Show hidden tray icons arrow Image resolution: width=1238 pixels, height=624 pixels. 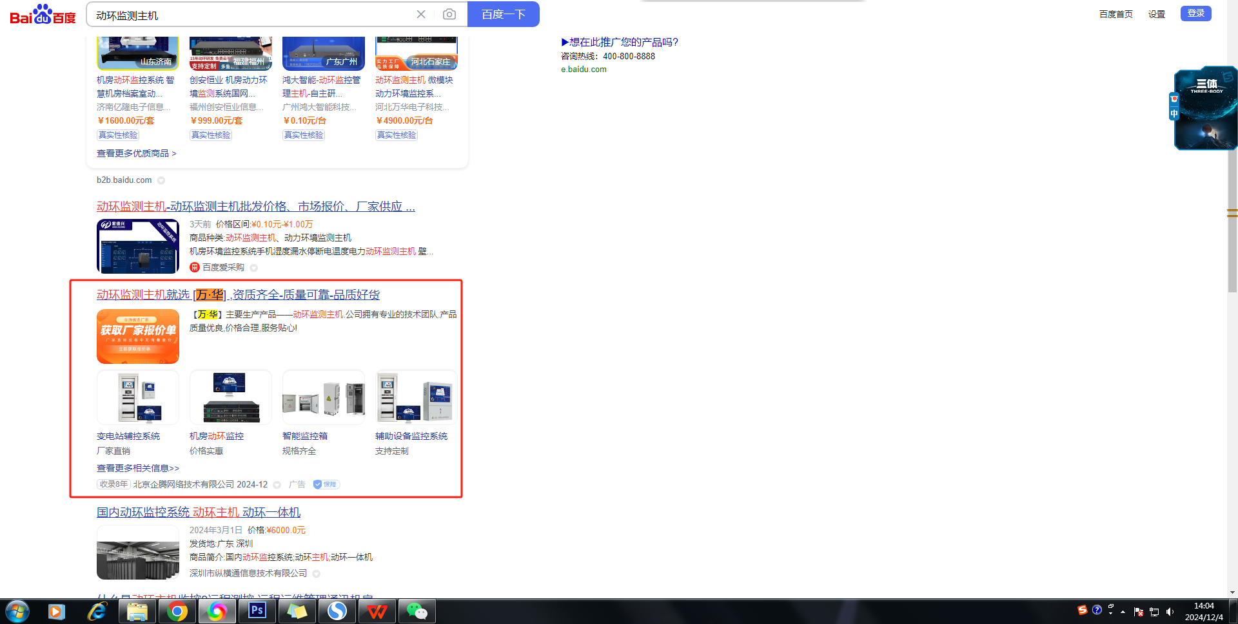coord(1123,612)
